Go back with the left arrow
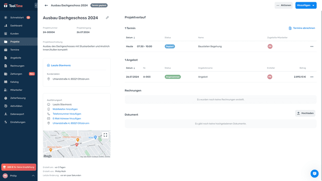The image size is (322, 181). click(x=46, y=5)
